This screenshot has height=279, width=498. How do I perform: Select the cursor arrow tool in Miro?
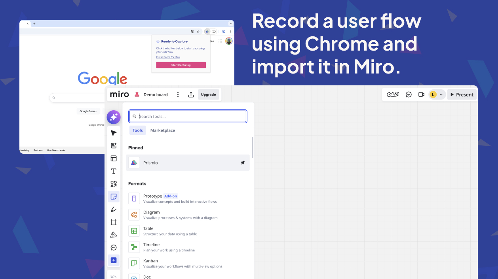tap(114, 133)
